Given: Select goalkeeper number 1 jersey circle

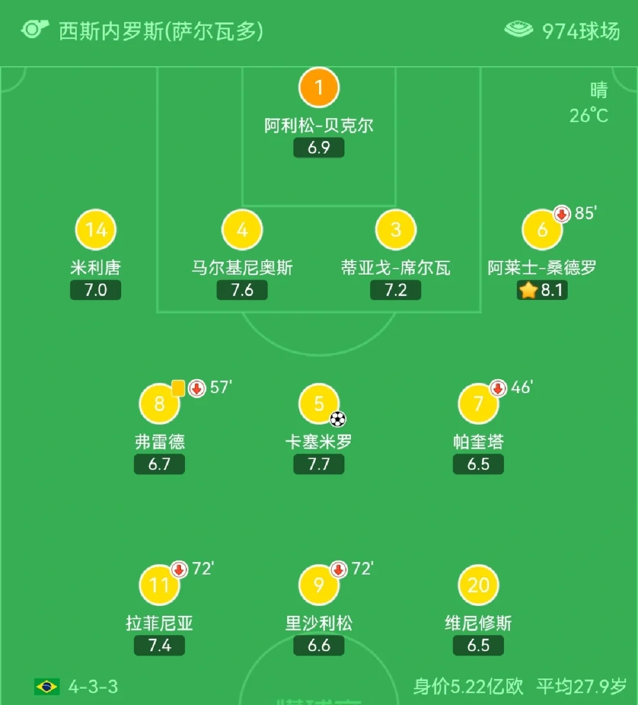Looking at the screenshot, I should 319,88.
